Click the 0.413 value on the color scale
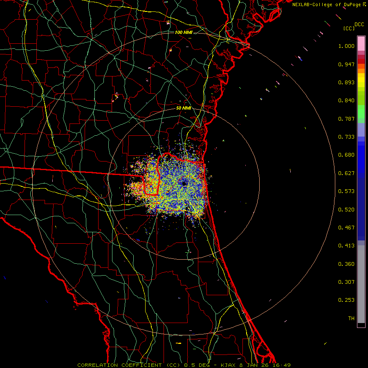Viewport: 368px width, 368px height. 346,246
